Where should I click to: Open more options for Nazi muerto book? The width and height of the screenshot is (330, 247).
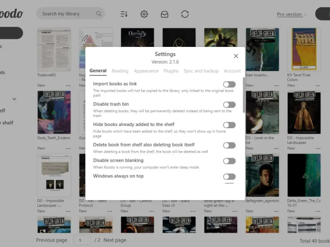(x=276, y=86)
